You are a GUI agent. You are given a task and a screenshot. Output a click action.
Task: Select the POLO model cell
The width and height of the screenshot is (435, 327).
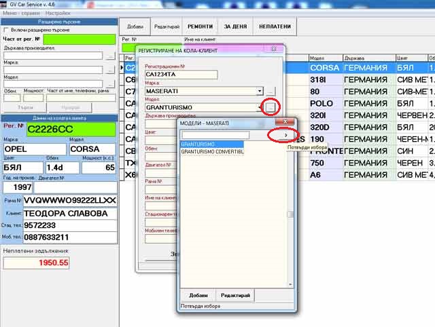326,104
